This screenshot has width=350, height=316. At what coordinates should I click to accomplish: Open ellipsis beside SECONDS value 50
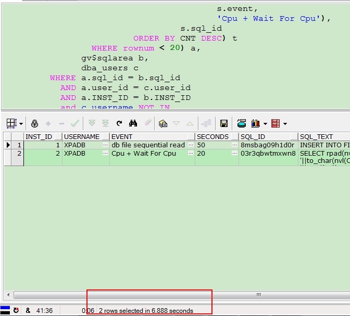pos(234,145)
